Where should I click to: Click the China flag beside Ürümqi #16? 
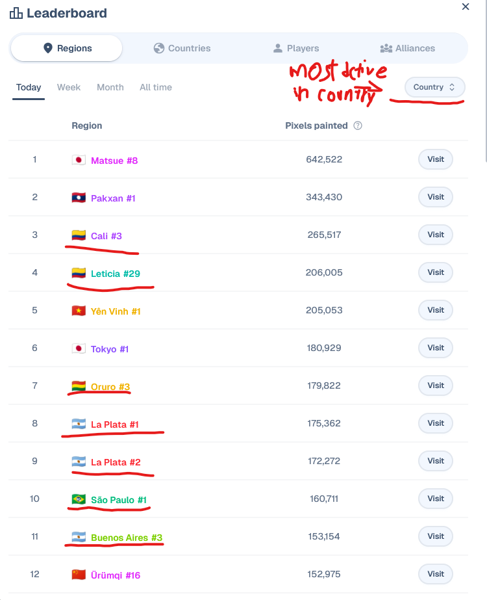click(79, 575)
